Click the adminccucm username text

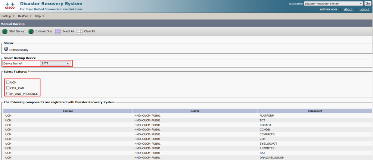click(x=329, y=9)
